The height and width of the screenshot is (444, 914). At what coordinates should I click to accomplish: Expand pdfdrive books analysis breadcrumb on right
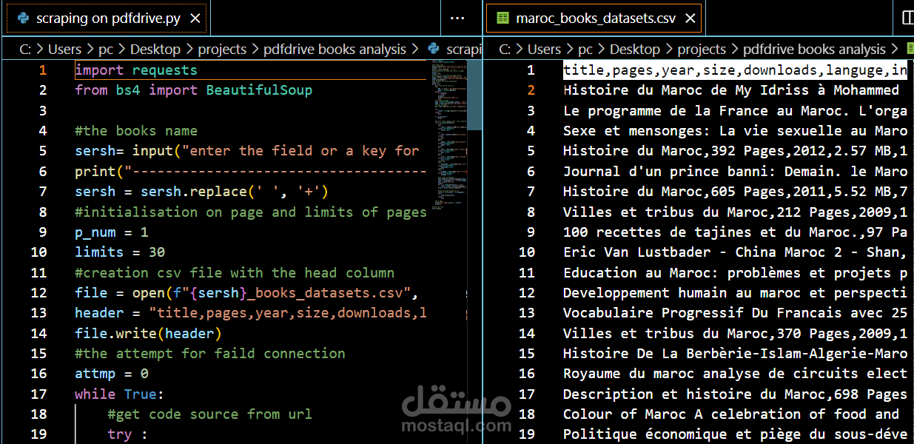click(814, 50)
